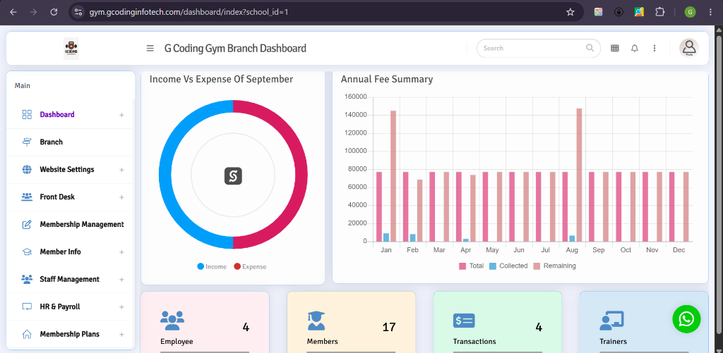Toggle Income series in donut legend
The width and height of the screenshot is (723, 353).
[x=212, y=266]
